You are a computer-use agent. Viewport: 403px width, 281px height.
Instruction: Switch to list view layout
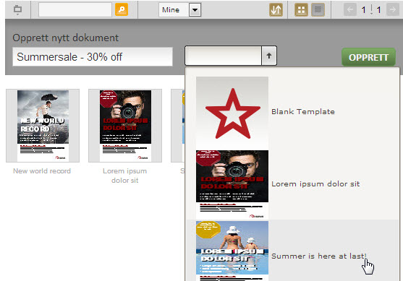pos(318,9)
